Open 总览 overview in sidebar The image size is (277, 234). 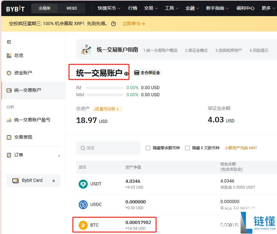(x=15, y=56)
